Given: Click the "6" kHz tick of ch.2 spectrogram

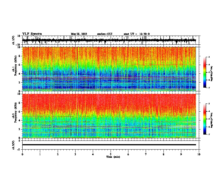Looking at the screenshot, I should [x=20, y=112].
